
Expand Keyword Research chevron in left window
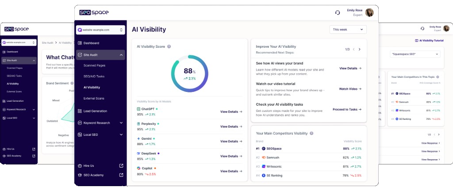point(34,110)
